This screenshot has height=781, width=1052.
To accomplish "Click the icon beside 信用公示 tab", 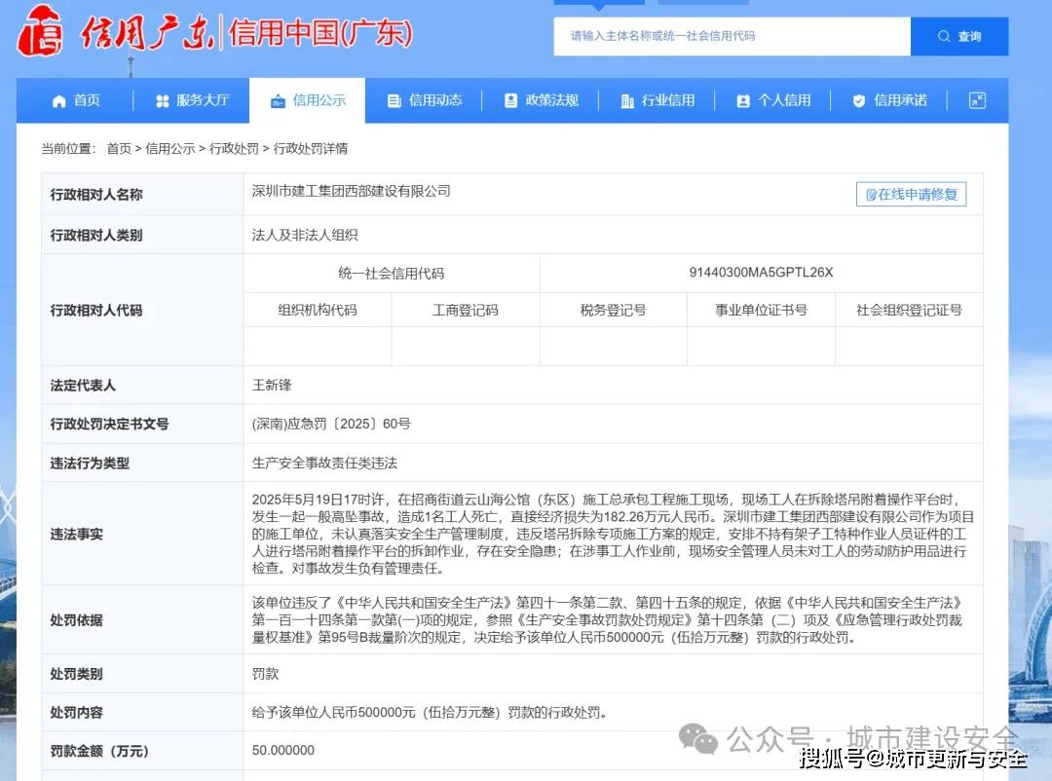I will (x=278, y=101).
